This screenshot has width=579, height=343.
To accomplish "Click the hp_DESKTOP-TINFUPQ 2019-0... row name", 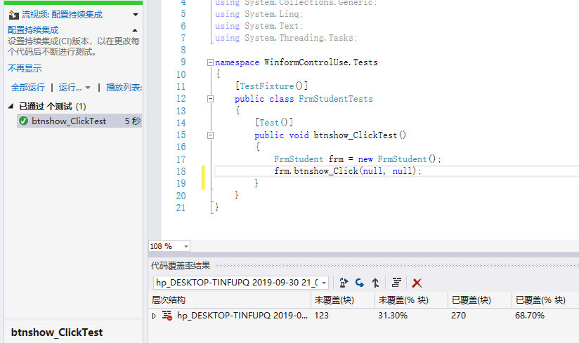I will (x=242, y=316).
